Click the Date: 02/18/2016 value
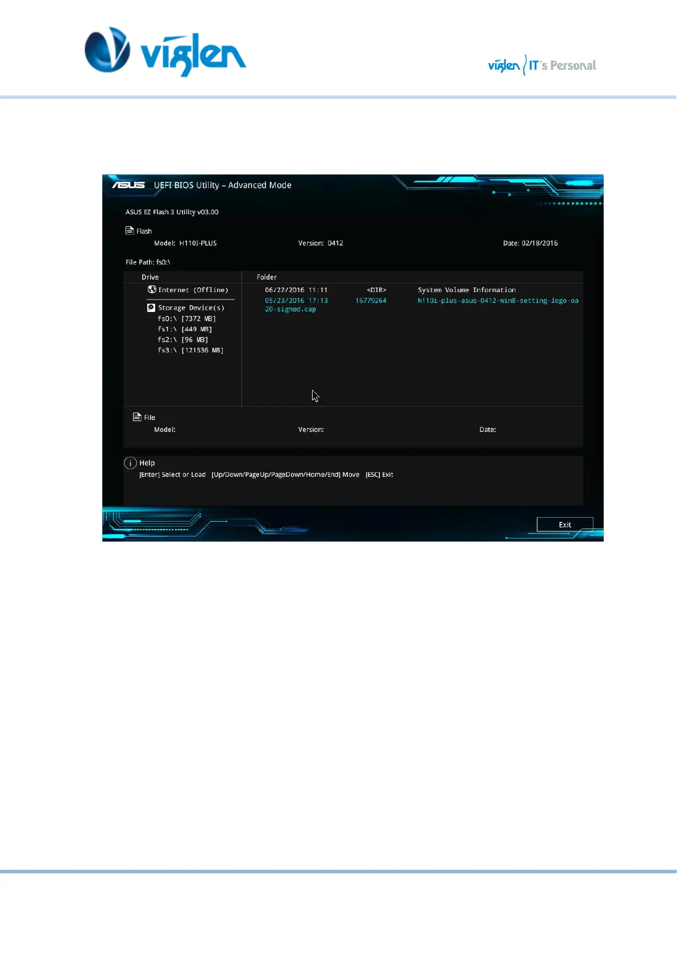This screenshot has height=957, width=677. pos(530,243)
